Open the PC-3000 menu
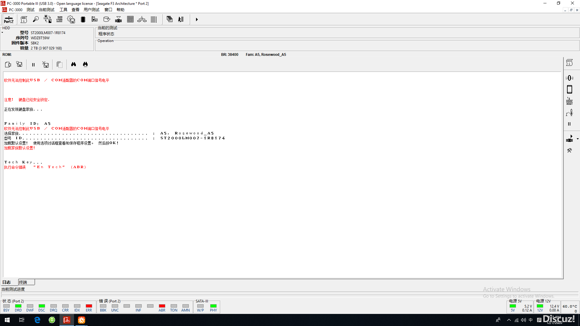Viewport: 580px width, 326px height. 16,10
